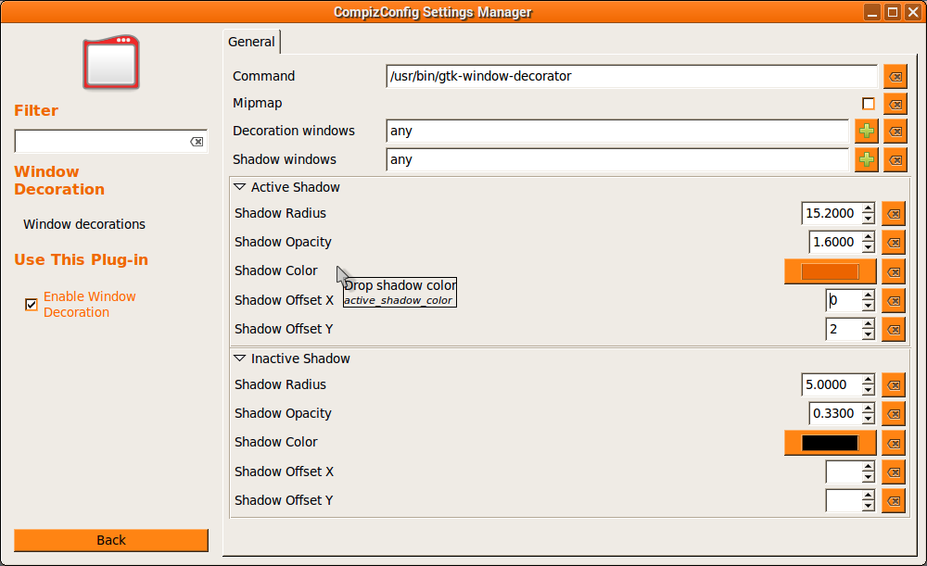Decrease Inactive Shadow Offset Y value
The width and height of the screenshot is (927, 566).
pos(868,506)
